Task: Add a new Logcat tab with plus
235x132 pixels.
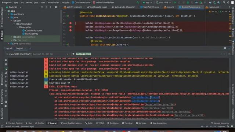Action: click(x=30, y=48)
